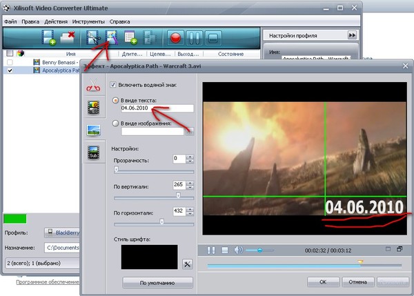Pause the preview playback
The image size is (414, 296).
click(x=211, y=250)
